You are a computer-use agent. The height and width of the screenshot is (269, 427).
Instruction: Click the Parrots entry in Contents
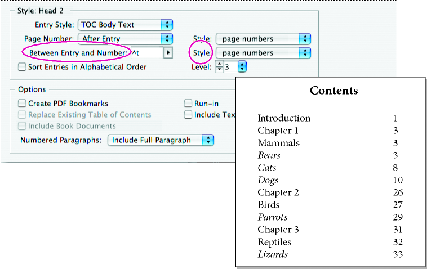point(273,217)
